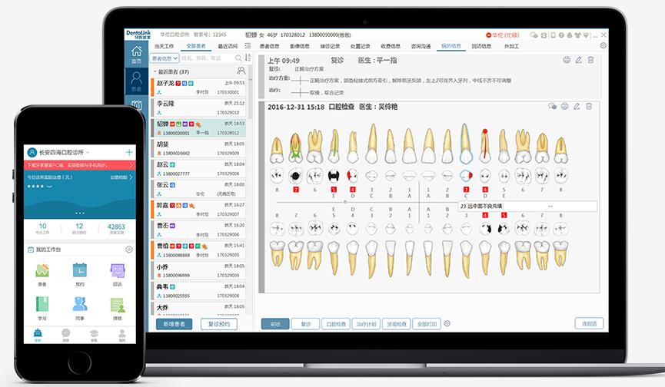Toggle the eye icon for hidden earnings
The width and height of the screenshot is (665, 387).
(x=50, y=186)
